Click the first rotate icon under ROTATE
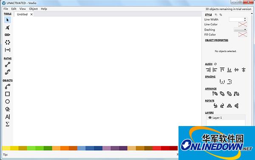The height and width of the screenshot is (160, 255). [x=215, y=106]
